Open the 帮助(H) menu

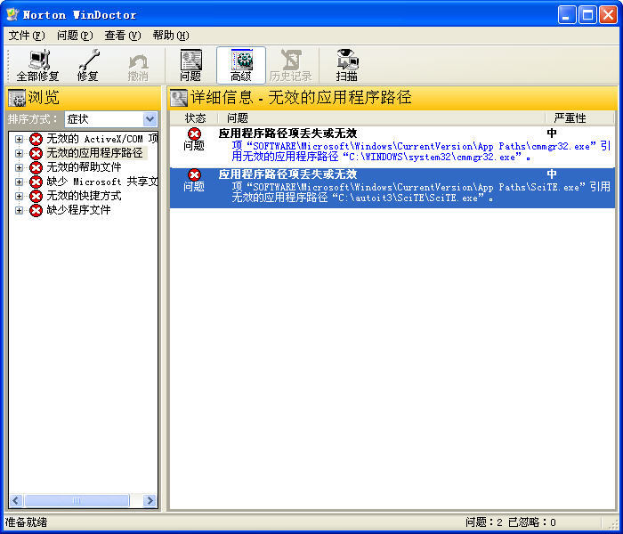tap(170, 36)
